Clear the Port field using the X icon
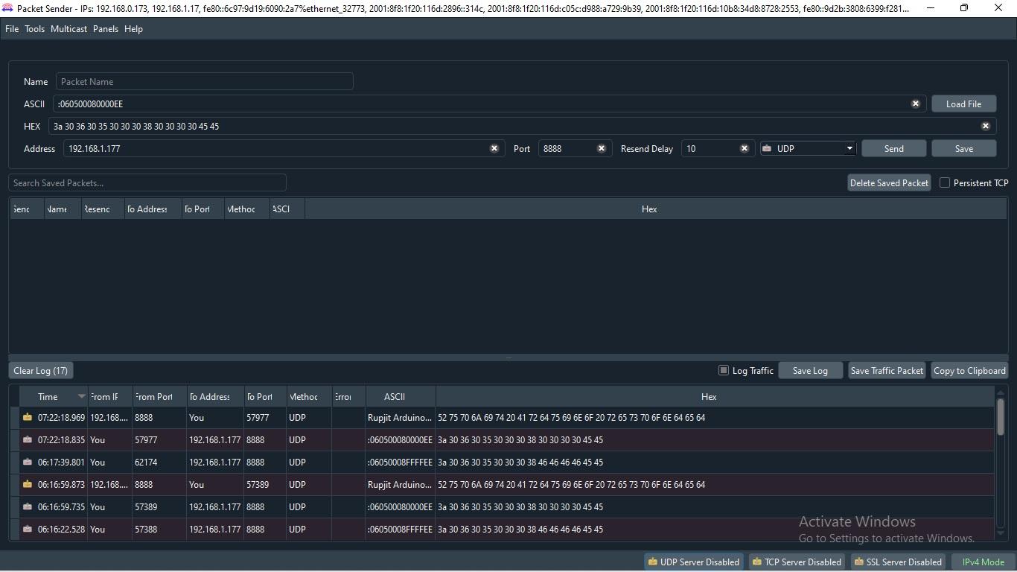Screen dimensions: 1017x572 coord(602,148)
